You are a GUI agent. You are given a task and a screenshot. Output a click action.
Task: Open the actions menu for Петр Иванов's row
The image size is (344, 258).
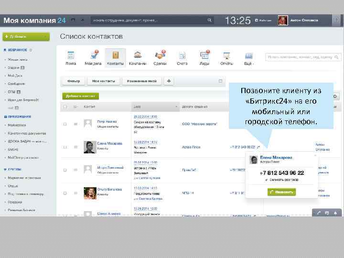click(x=75, y=124)
